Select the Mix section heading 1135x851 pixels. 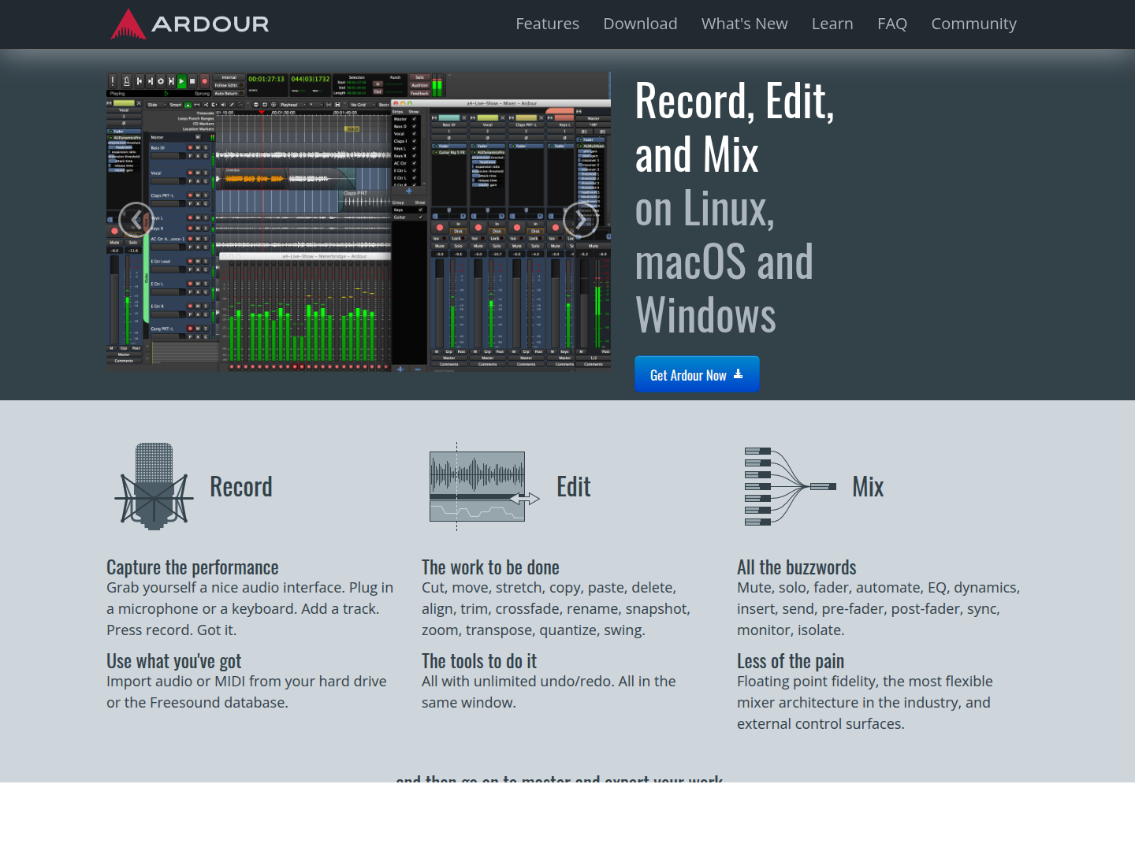tap(868, 487)
